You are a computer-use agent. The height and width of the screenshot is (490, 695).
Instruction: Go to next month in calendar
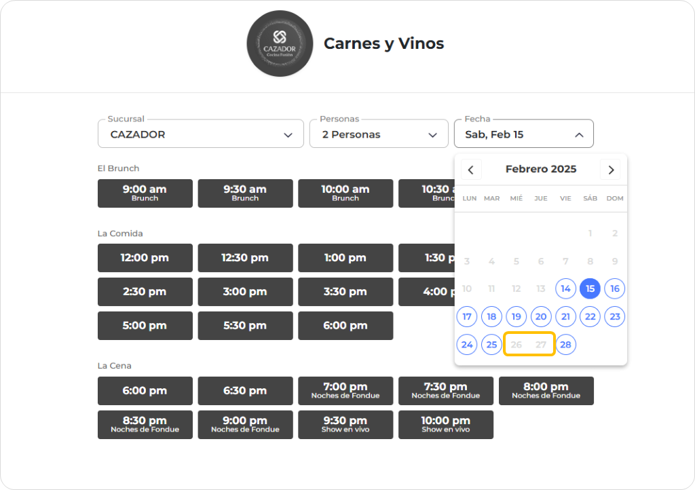611,170
